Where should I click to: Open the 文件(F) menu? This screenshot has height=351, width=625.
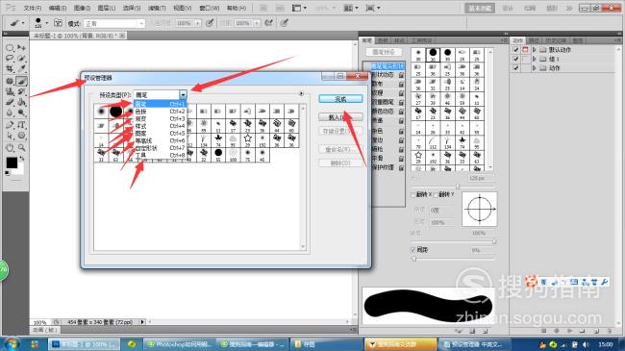[33, 8]
